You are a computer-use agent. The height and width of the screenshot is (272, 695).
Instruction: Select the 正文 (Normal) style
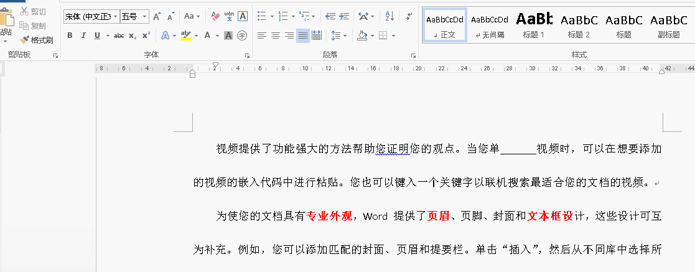click(x=445, y=26)
